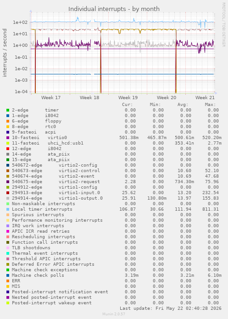Click the green 2-edge timer legend swatch
The height and width of the screenshot is (319, 228).
coord(8,110)
